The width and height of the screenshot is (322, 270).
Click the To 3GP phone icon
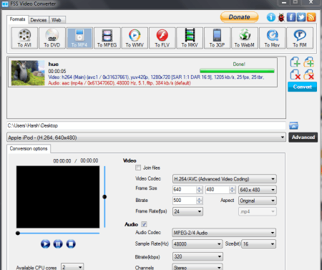click(217, 38)
